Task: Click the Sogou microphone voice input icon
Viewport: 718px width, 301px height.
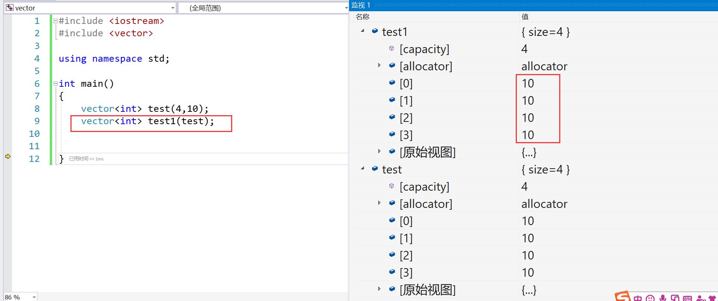Action: (663, 298)
